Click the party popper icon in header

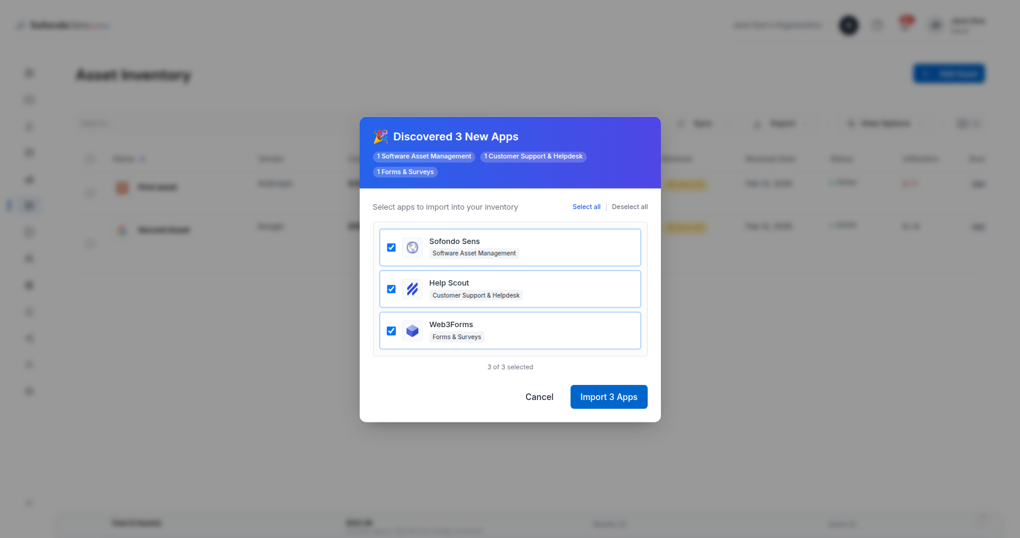click(380, 137)
